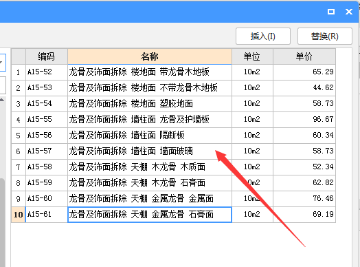360x267 pixels.
Task: Select code cell A15-53
Action: tap(47, 88)
